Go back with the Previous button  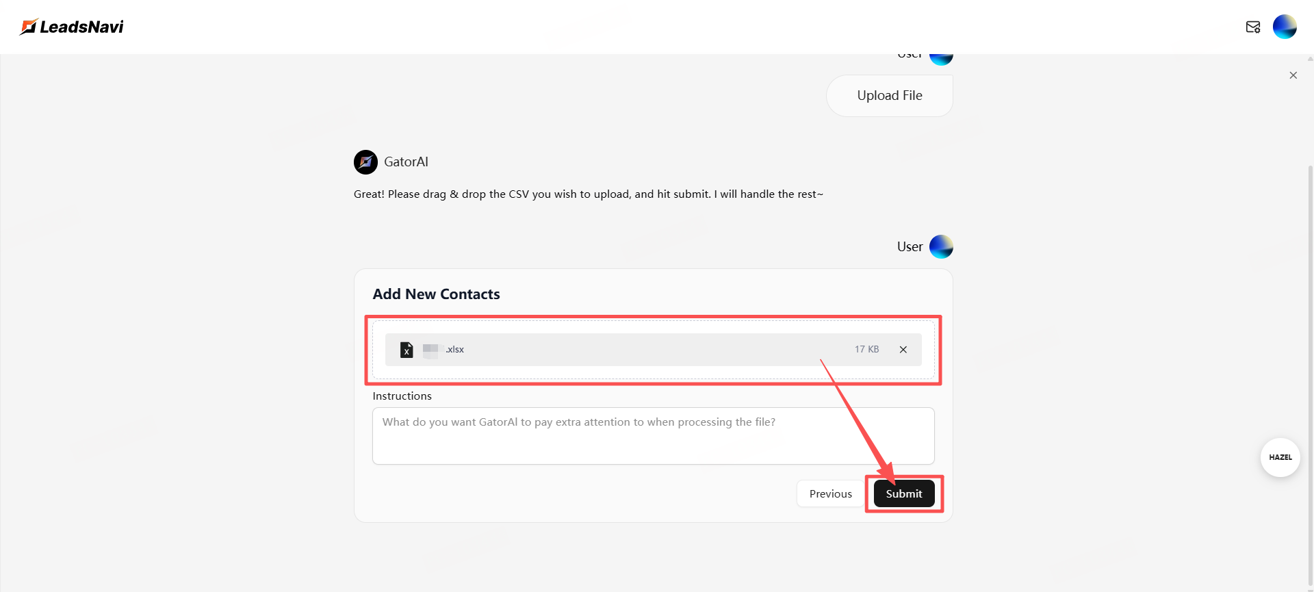pyautogui.click(x=830, y=493)
